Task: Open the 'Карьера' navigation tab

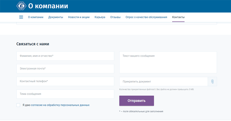Action: (100, 17)
